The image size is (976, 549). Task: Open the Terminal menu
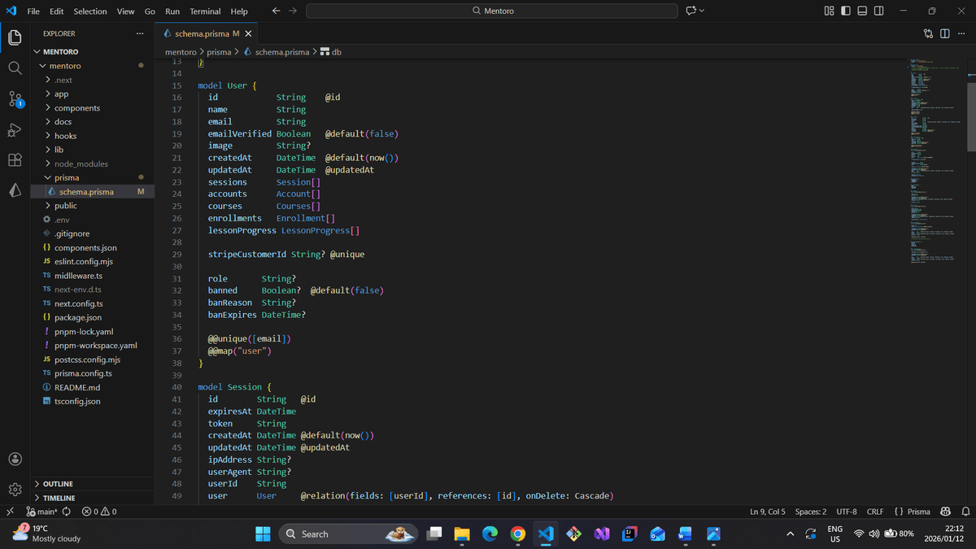click(x=205, y=11)
